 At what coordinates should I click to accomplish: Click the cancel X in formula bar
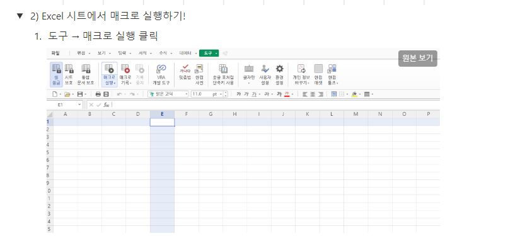(x=91, y=104)
